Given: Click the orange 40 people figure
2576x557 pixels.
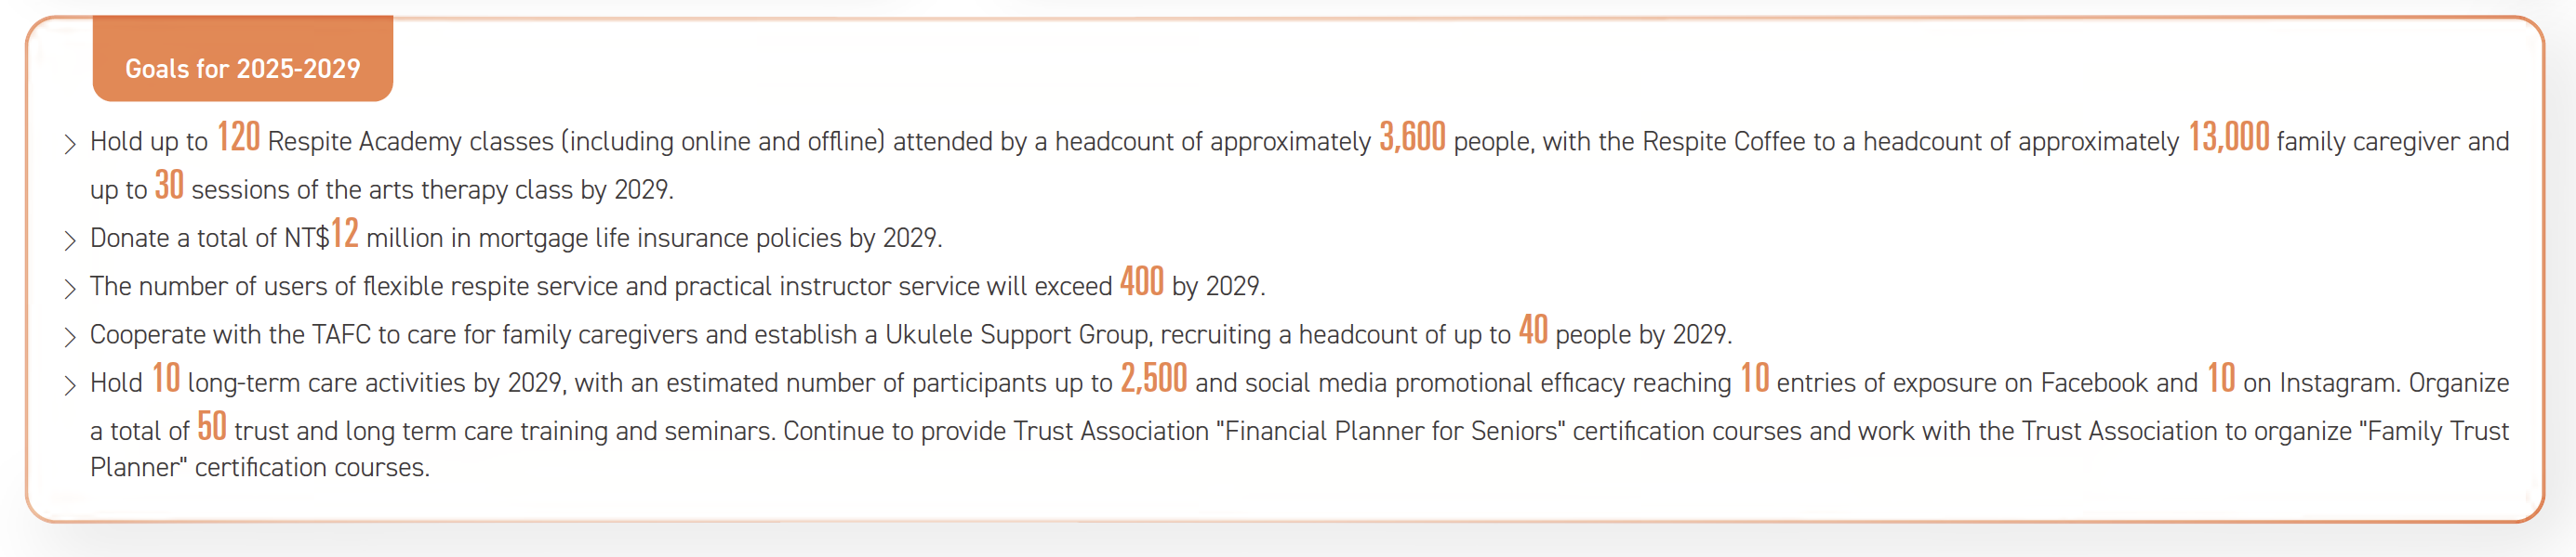Looking at the screenshot, I should point(1533,330).
